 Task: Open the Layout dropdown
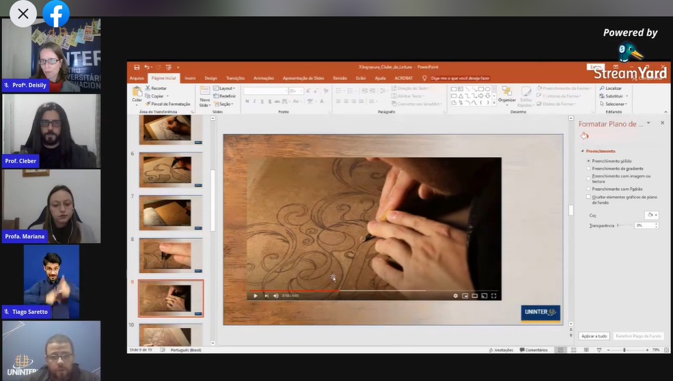225,88
